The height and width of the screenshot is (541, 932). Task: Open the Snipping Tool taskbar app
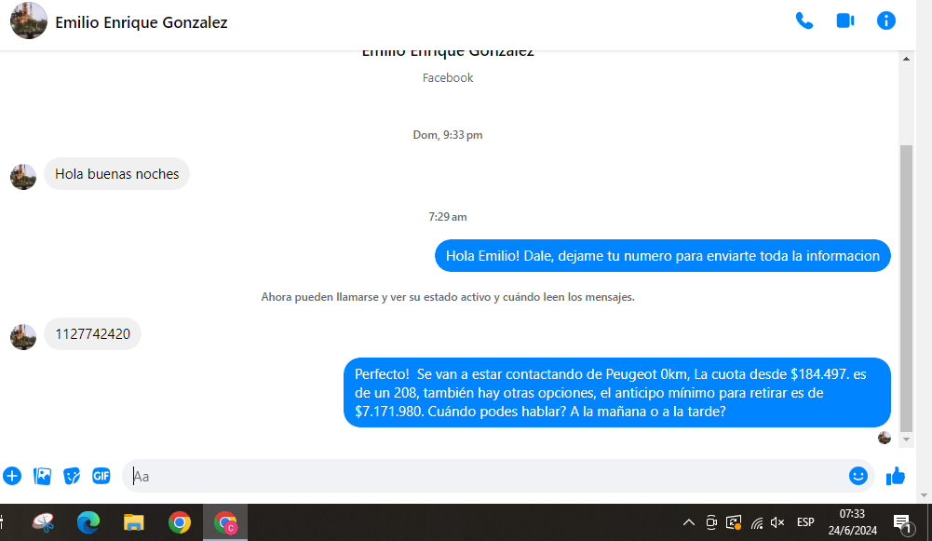(44, 522)
